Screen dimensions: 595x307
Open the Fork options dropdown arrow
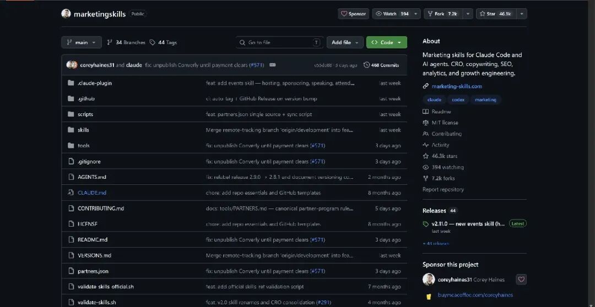(468, 14)
